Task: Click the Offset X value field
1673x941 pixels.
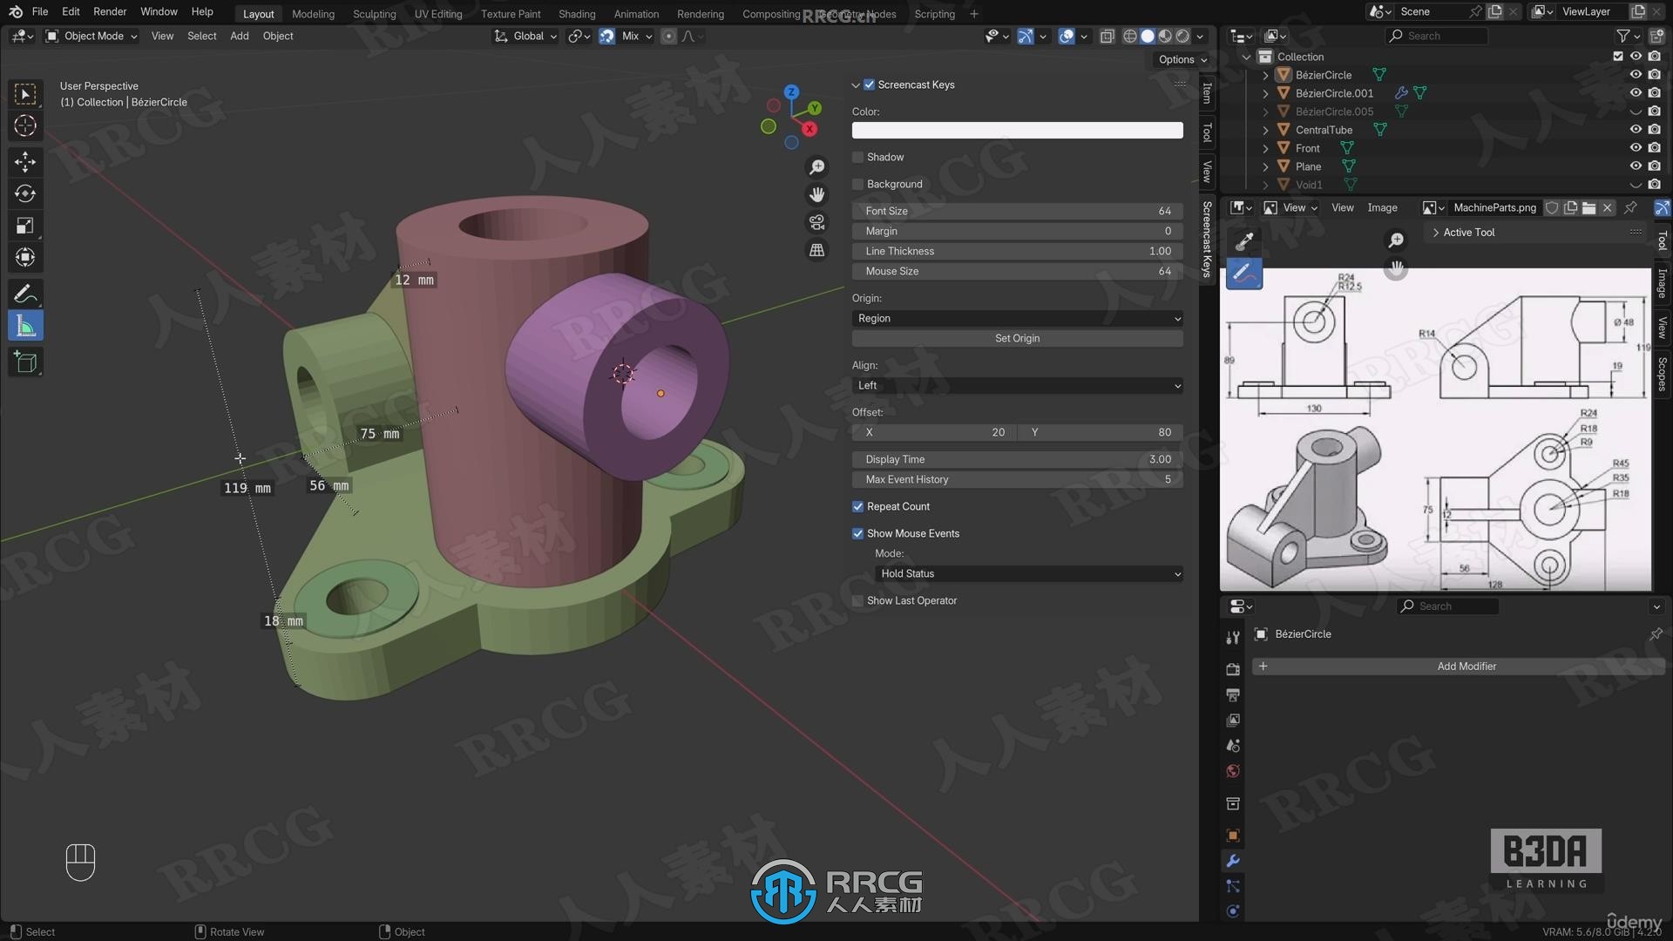Action: click(x=934, y=432)
